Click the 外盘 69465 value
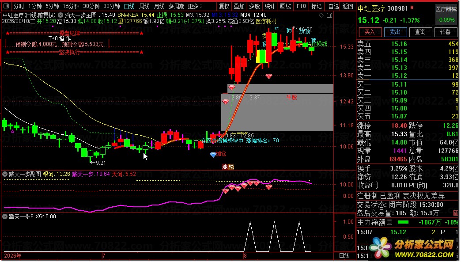This screenshot has width=461, height=262. [398, 159]
